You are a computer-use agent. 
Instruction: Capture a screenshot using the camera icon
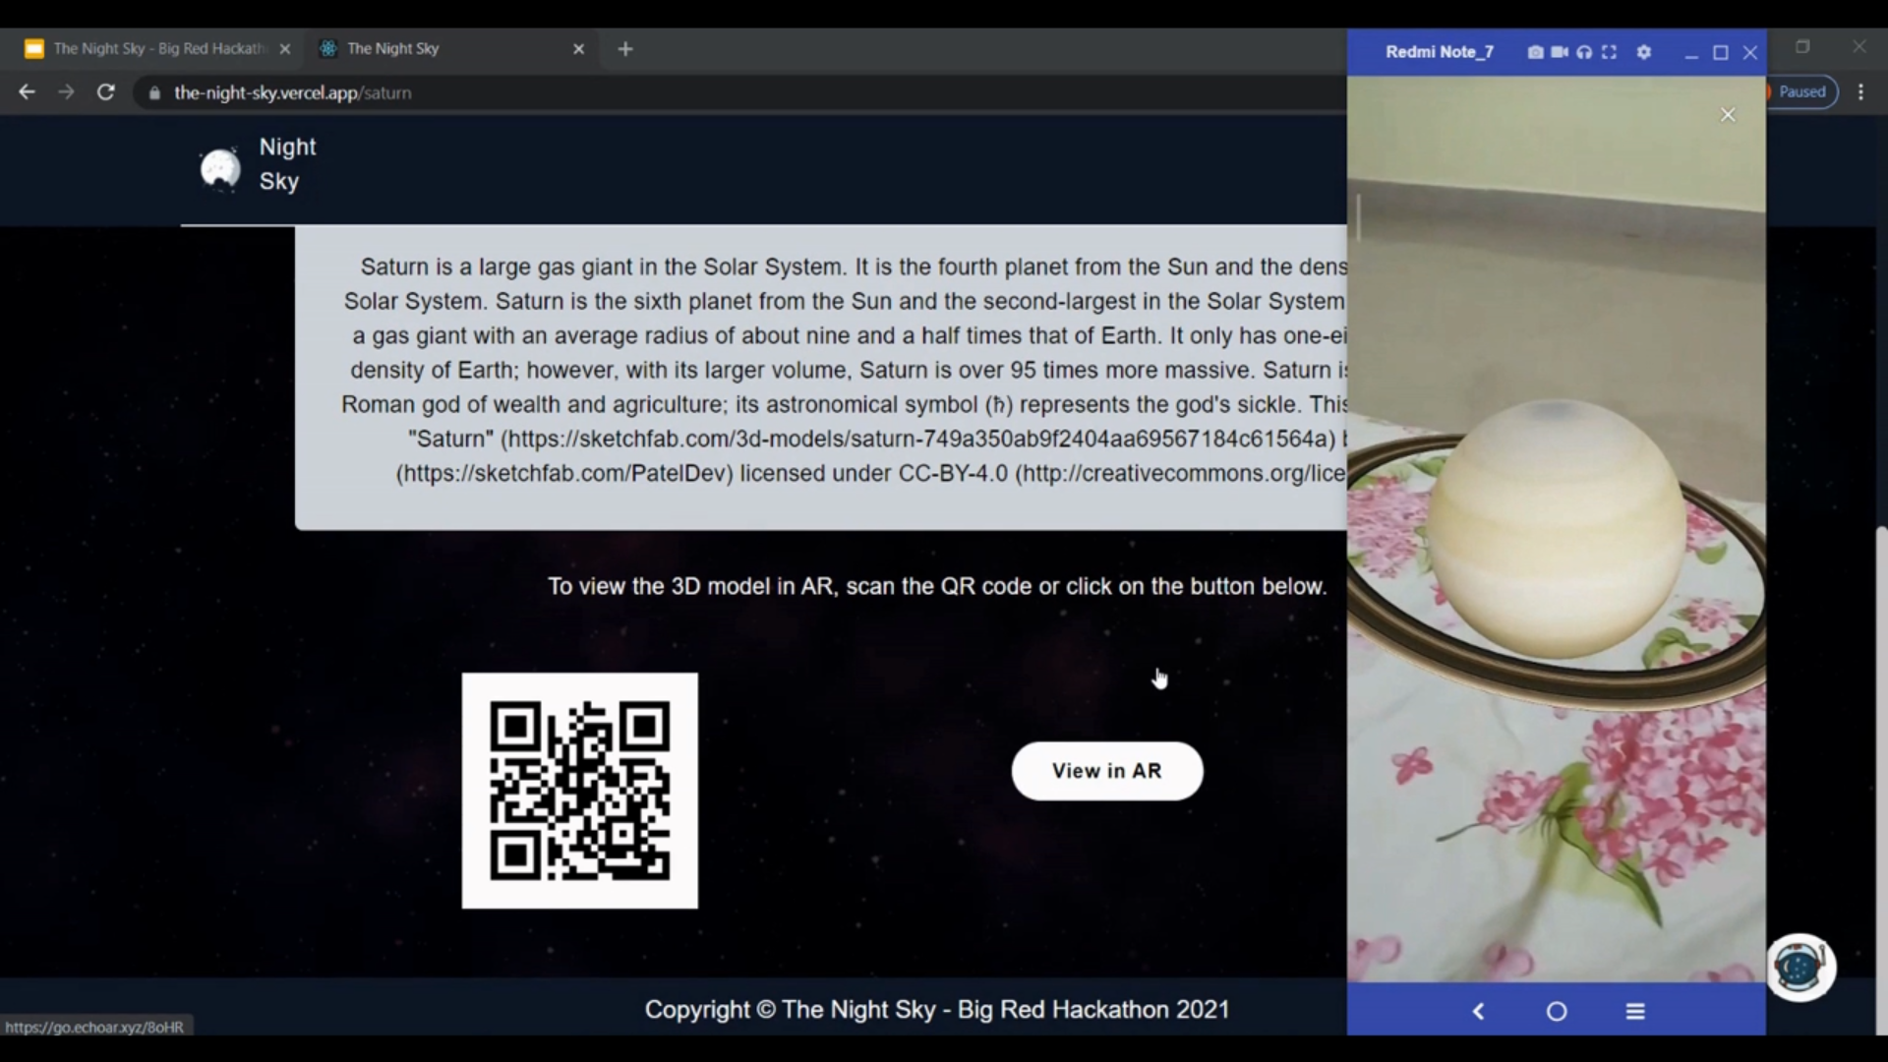1536,52
